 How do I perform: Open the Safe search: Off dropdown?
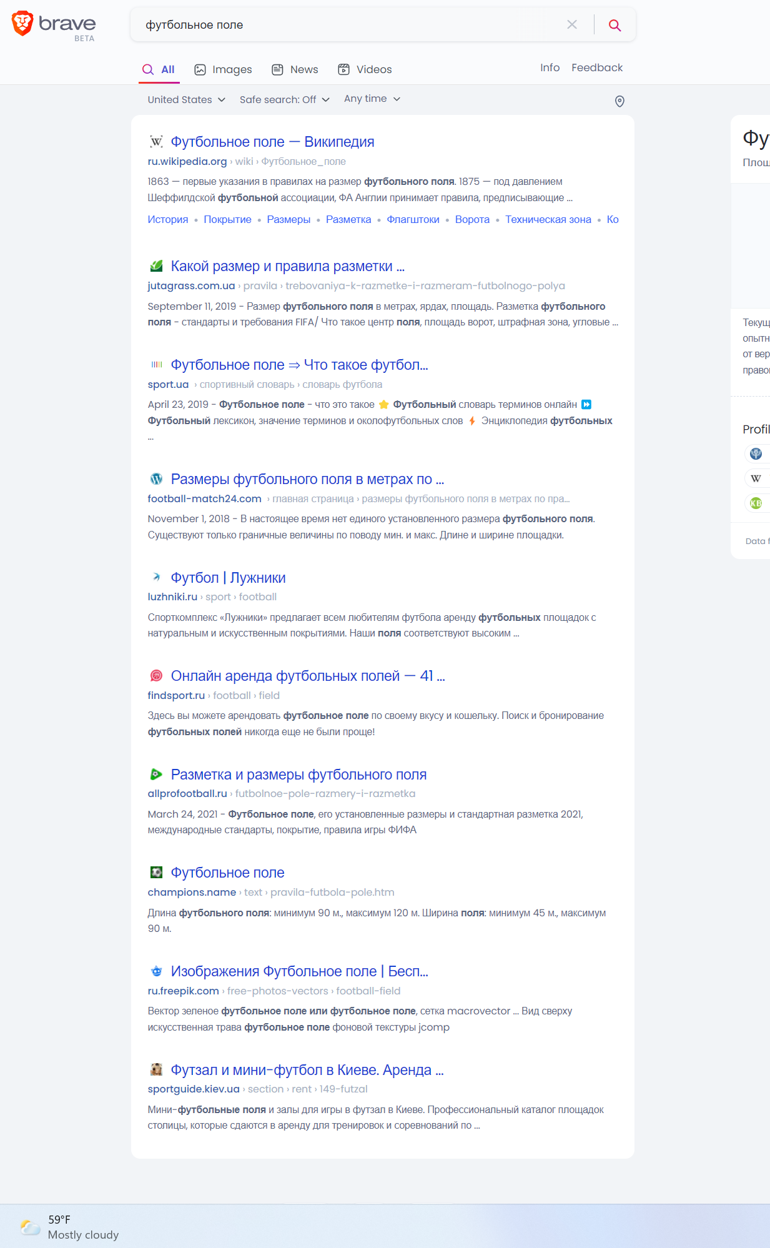284,99
